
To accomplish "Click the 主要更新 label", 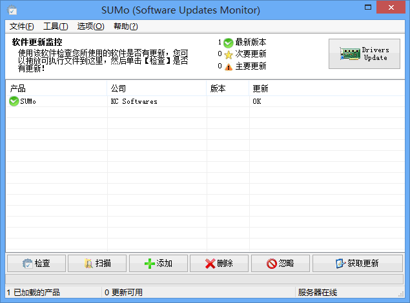I will tap(251, 66).
